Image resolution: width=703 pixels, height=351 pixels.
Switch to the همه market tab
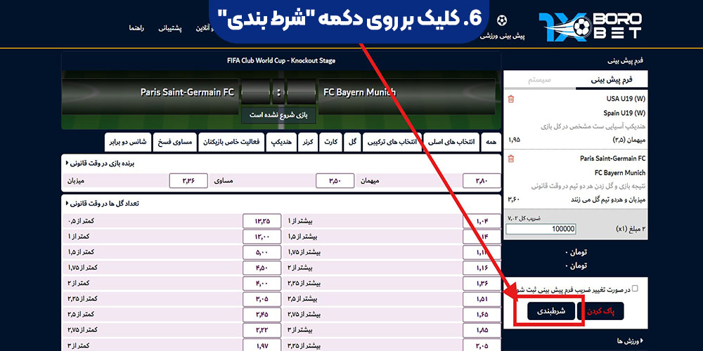tap(491, 142)
